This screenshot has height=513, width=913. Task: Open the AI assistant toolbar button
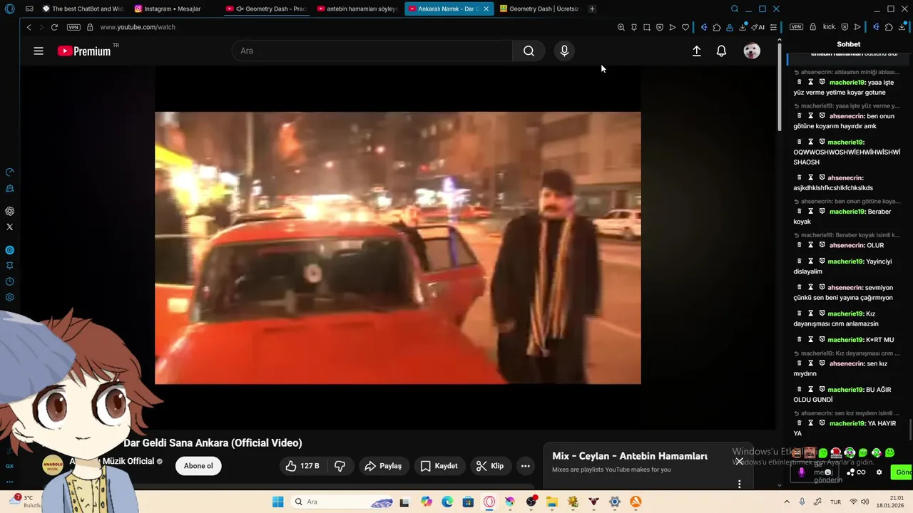(x=758, y=27)
